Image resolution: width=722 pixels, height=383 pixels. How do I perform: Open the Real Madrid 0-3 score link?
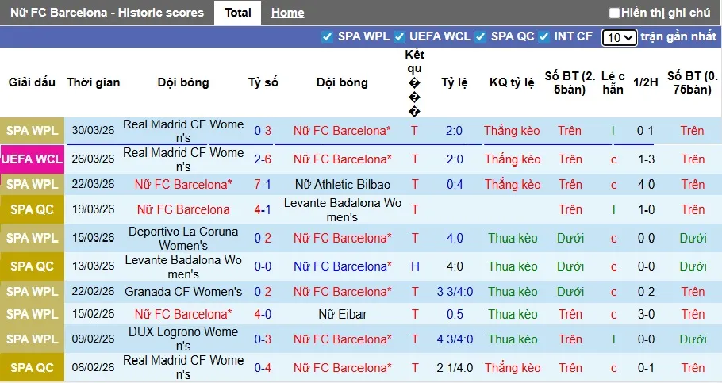pos(263,131)
